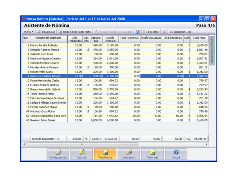This screenshot has height=183, width=245.
Task: Go to the Captura step
Action: click(x=81, y=154)
